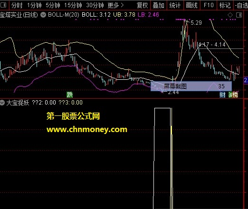Click the blue 财 marker icon
This screenshot has height=209, width=248.
click(x=222, y=95)
